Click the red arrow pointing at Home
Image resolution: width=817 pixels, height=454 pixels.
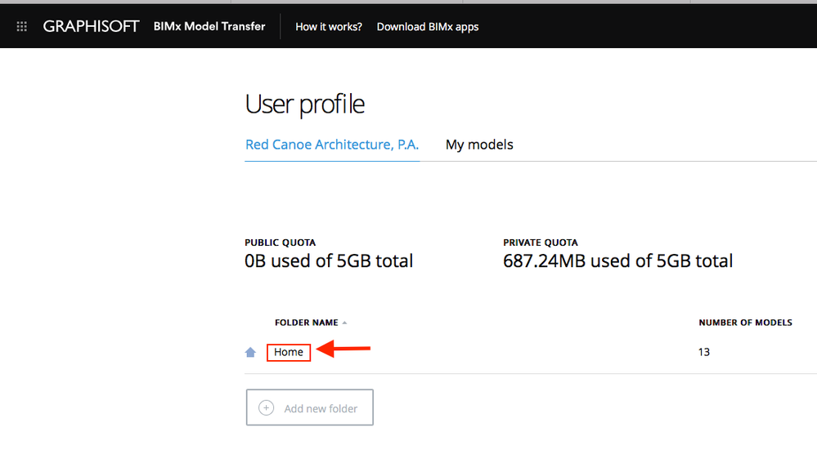click(x=343, y=350)
